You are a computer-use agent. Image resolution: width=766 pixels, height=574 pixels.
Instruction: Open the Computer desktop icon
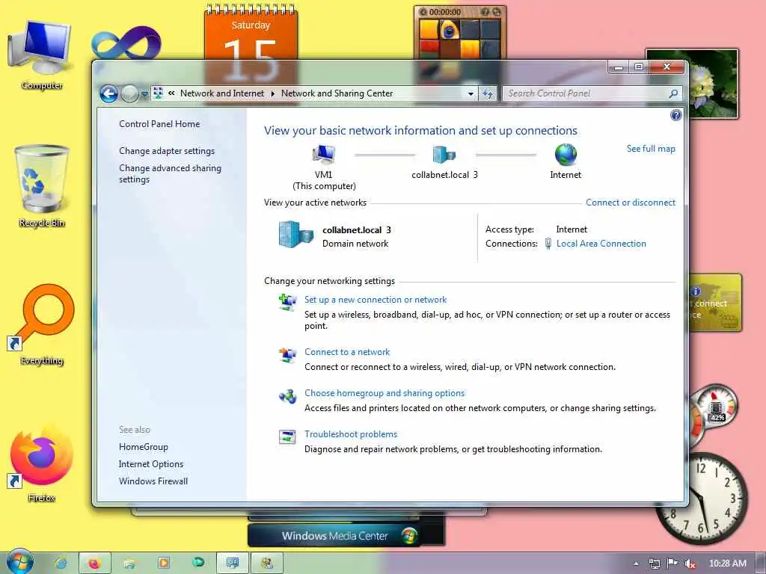pyautogui.click(x=41, y=54)
